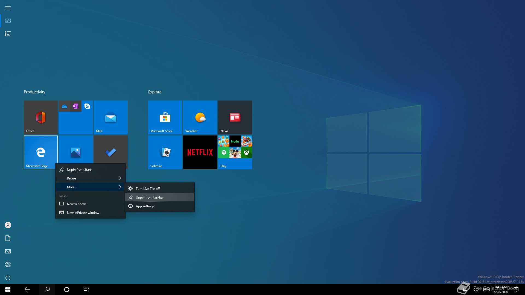The height and width of the screenshot is (295, 525).
Task: Open the Pictures shortcut icon
Action: click(8, 251)
